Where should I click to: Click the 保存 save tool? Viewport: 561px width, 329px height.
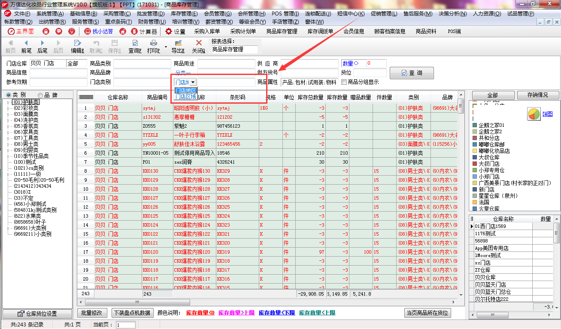(115, 46)
